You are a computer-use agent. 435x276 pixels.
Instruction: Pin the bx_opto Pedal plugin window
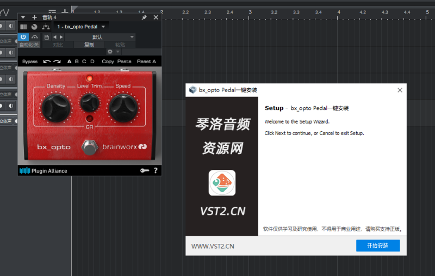click(144, 17)
